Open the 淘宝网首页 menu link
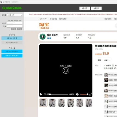 tap(108, 19)
